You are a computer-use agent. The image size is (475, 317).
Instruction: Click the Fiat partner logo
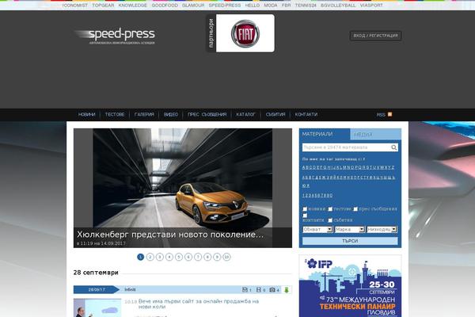coord(245,33)
